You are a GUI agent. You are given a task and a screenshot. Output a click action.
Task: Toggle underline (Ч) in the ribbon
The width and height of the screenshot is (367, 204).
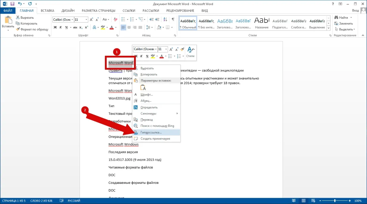66,27
